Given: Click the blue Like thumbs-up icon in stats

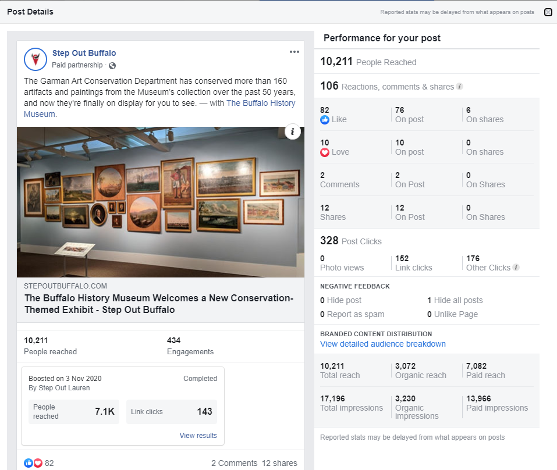Looking at the screenshot, I should (325, 120).
